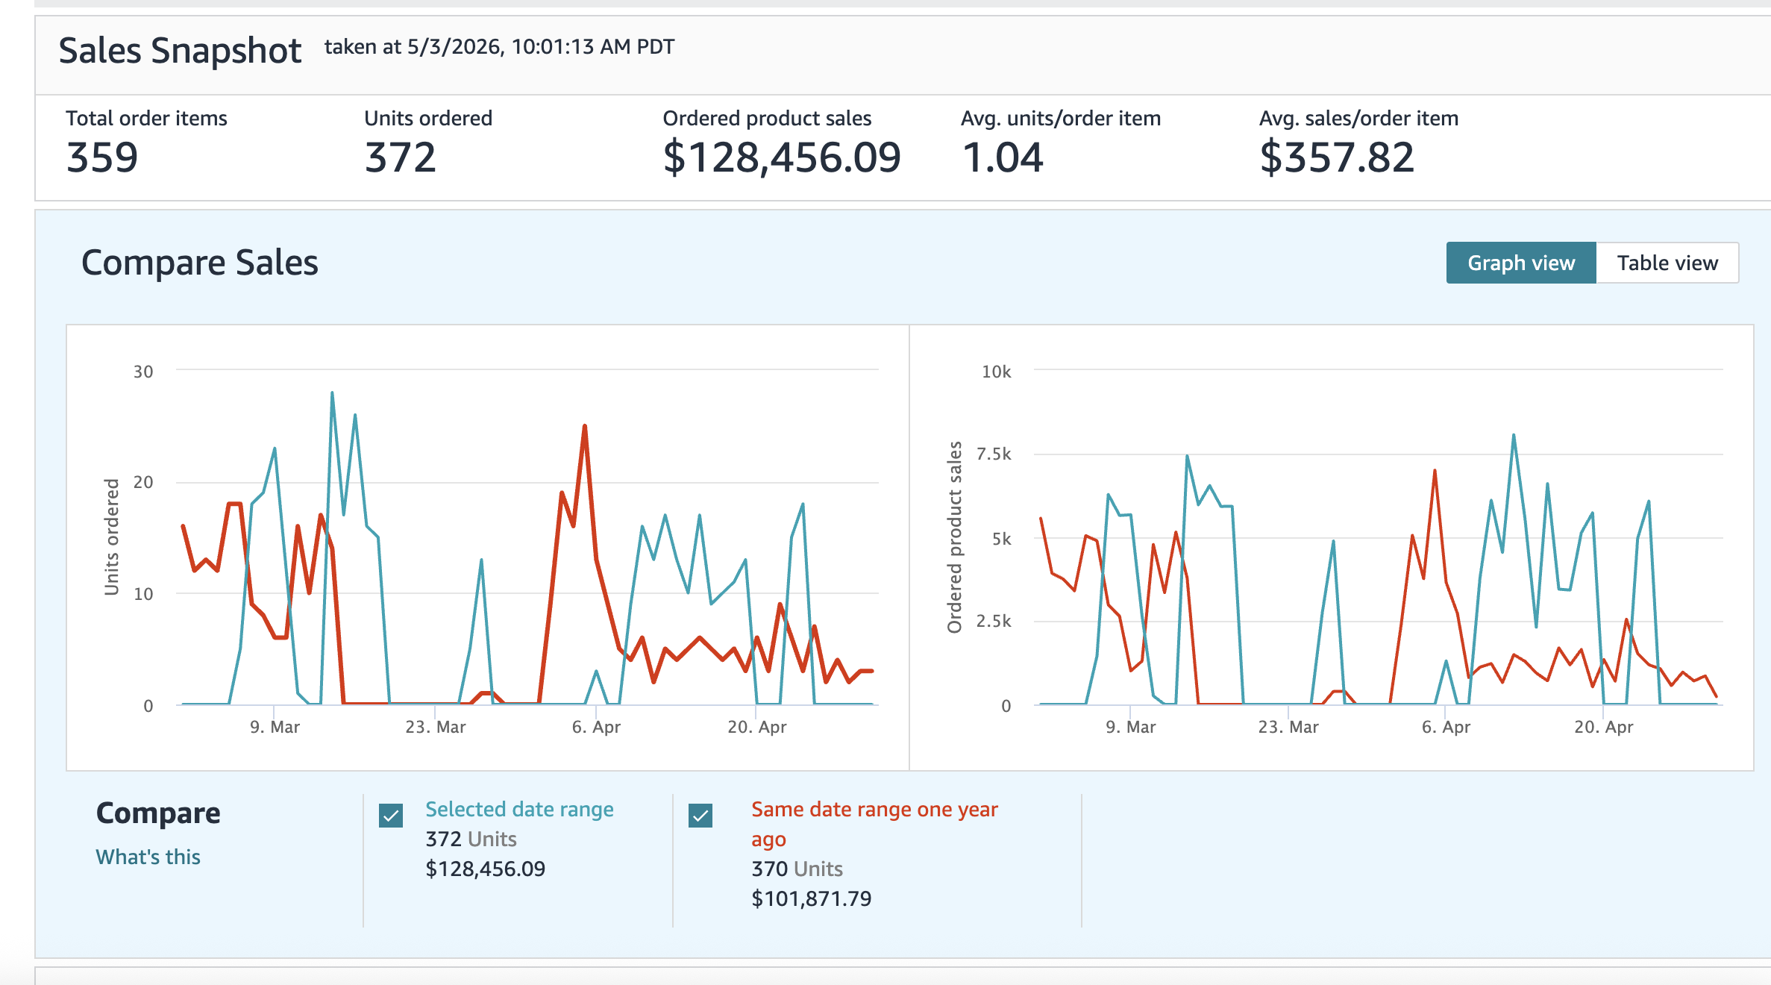Click the 370 Units legend text

[x=797, y=869]
